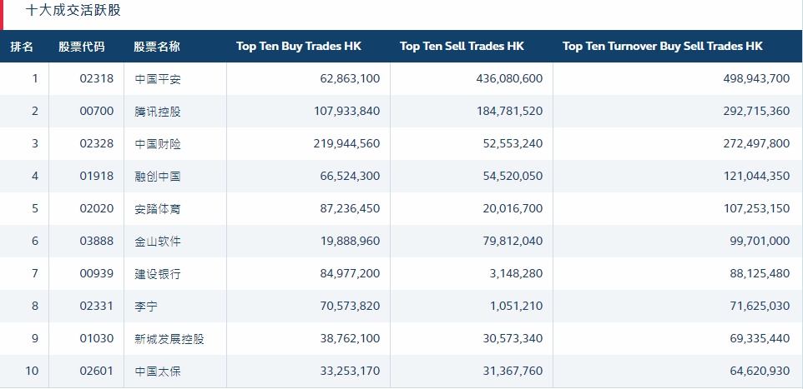The width and height of the screenshot is (803, 389).
Task: Click Top Ten Turnover Buy Sell Trades header
Action: (x=663, y=47)
